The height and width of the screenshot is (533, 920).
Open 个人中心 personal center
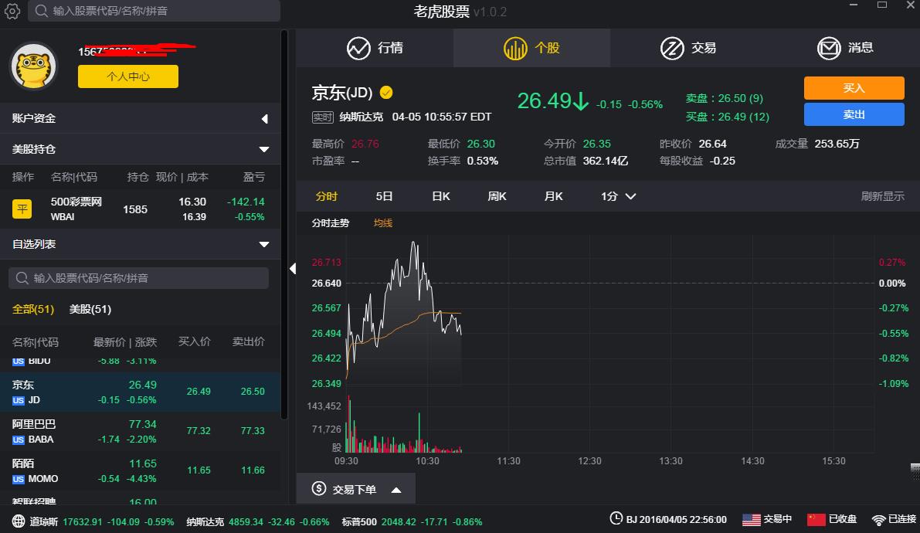point(128,76)
